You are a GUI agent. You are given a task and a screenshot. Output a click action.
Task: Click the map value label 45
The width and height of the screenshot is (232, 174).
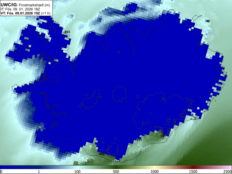click(208, 21)
